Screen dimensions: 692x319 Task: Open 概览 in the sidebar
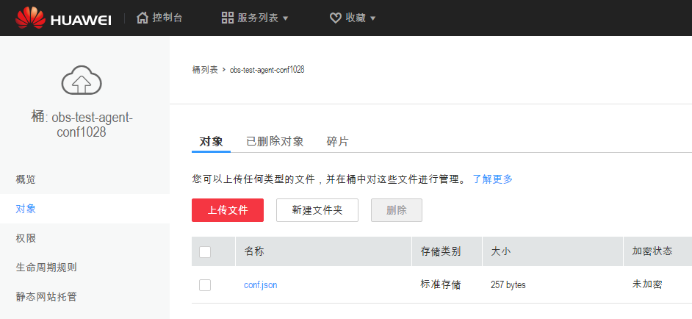26,179
